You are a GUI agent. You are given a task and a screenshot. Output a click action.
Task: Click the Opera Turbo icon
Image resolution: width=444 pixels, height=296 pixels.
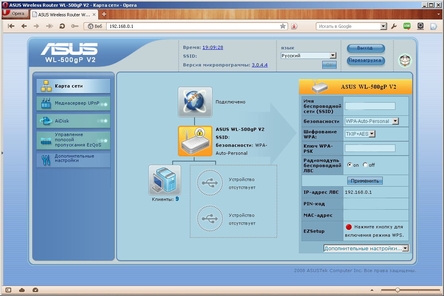coord(35,290)
